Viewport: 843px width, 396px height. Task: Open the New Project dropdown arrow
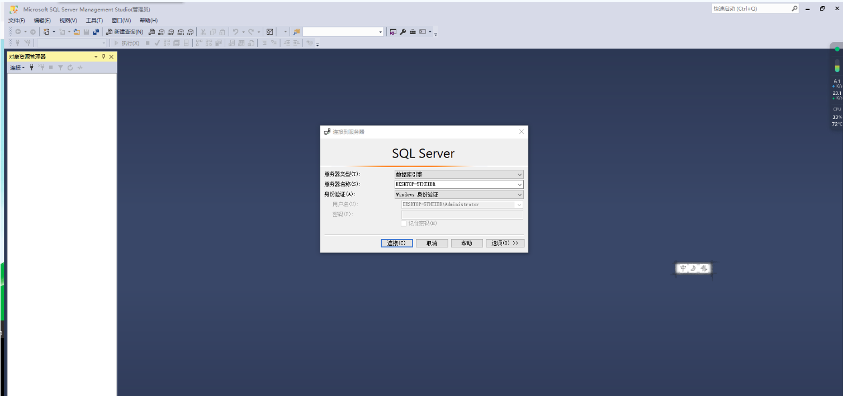(x=54, y=32)
